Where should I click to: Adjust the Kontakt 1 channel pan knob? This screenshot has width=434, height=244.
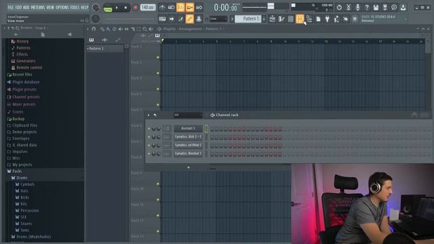[154, 129]
